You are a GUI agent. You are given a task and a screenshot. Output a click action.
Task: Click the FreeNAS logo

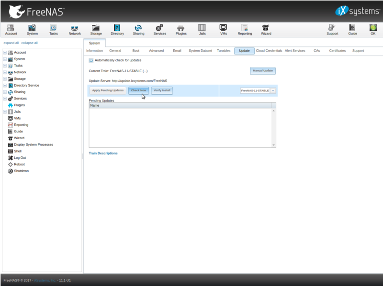tap(37, 11)
